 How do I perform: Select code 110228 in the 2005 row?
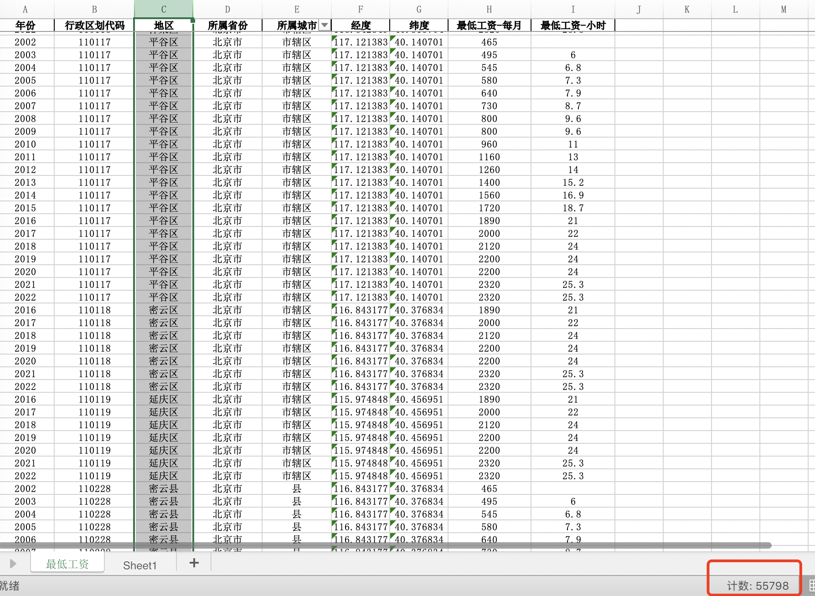pyautogui.click(x=94, y=527)
